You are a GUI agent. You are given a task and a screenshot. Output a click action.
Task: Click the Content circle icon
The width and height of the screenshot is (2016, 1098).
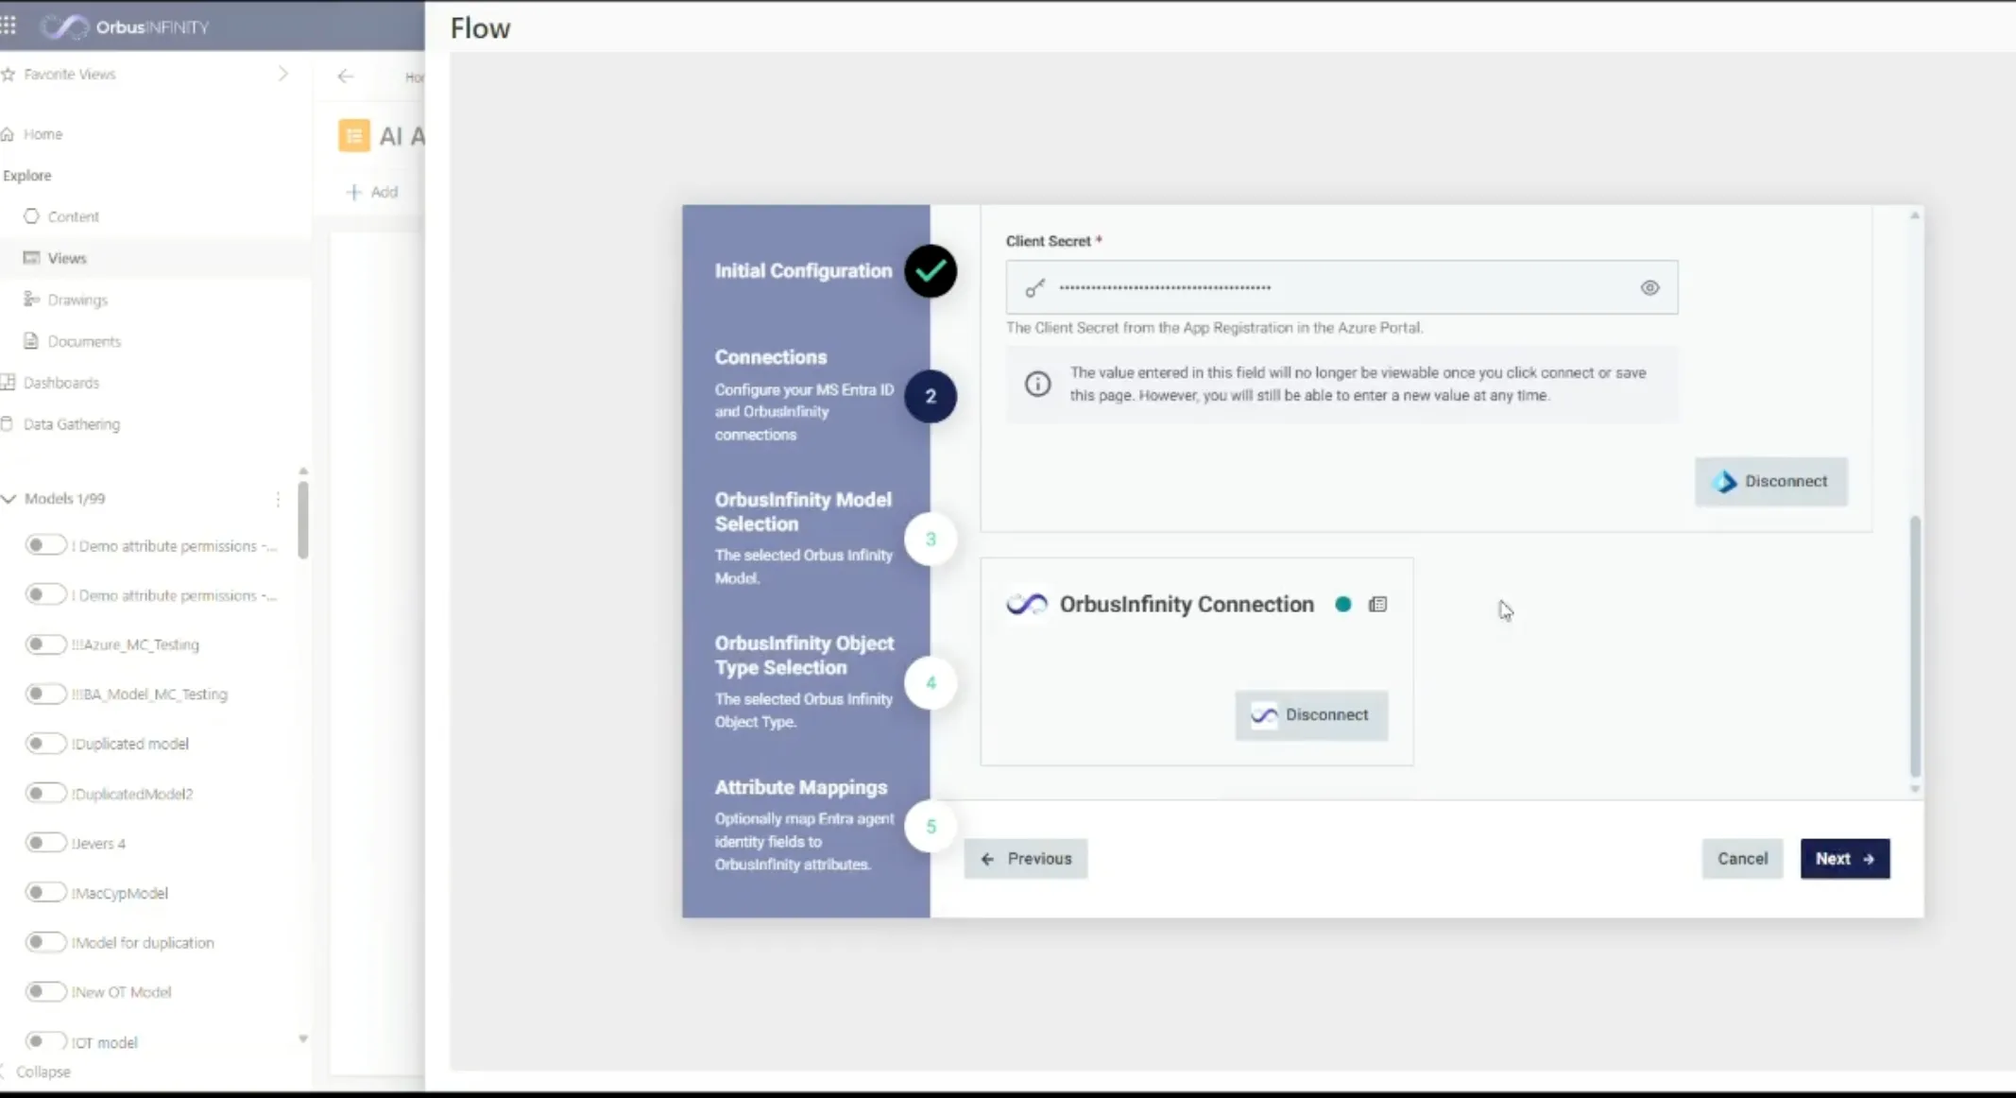(x=31, y=216)
